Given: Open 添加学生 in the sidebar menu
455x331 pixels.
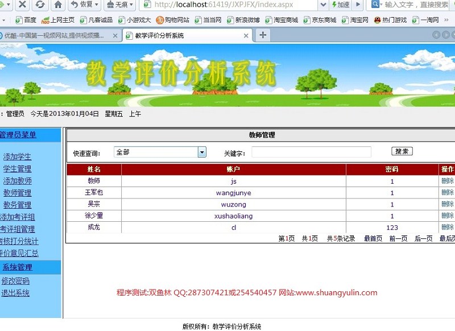Looking at the screenshot, I should click(17, 156).
